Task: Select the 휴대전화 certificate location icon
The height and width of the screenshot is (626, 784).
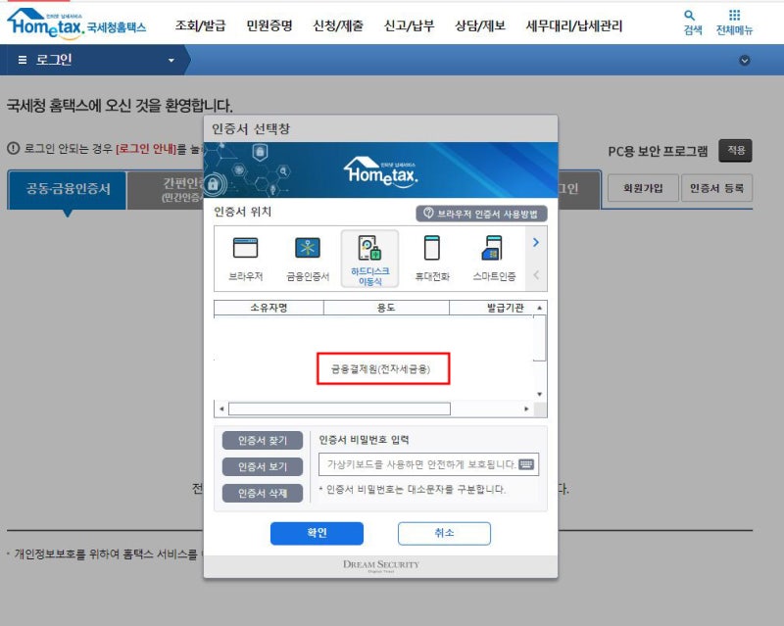Action: point(432,258)
